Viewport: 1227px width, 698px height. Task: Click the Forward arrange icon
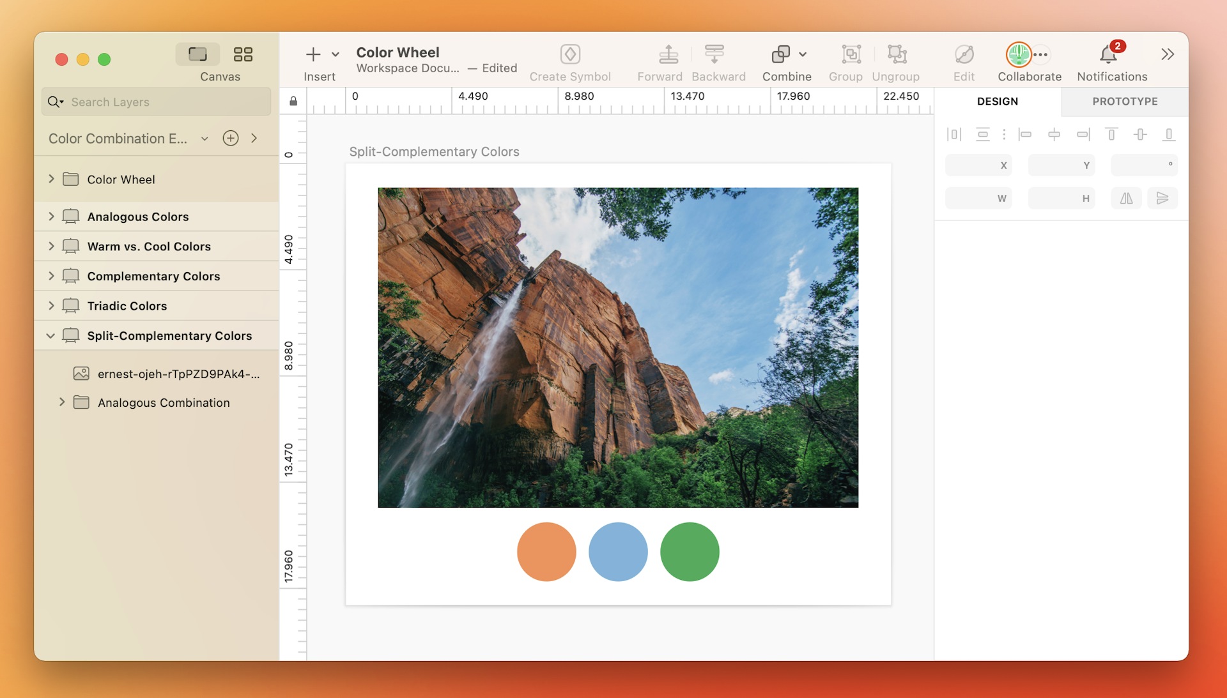(x=668, y=54)
